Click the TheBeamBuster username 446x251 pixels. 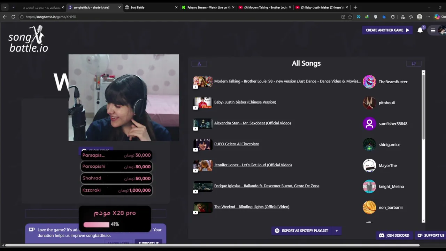(393, 82)
